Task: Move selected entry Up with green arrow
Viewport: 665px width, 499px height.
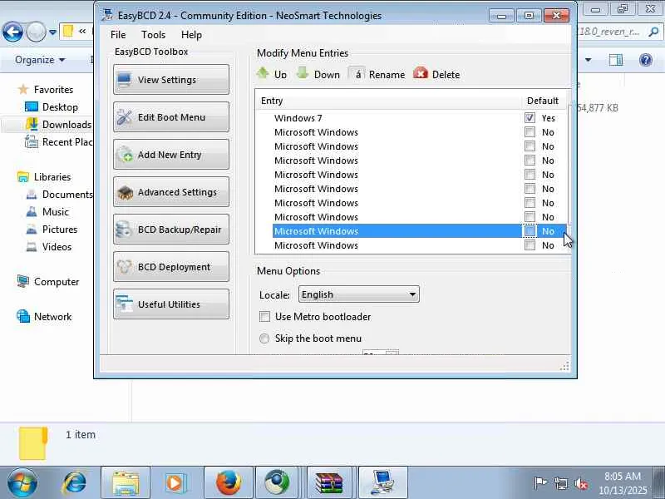Action: tap(263, 73)
